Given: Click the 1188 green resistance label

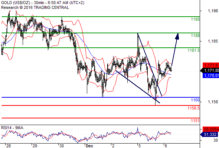Looking at the screenshot, I should click(195, 36).
